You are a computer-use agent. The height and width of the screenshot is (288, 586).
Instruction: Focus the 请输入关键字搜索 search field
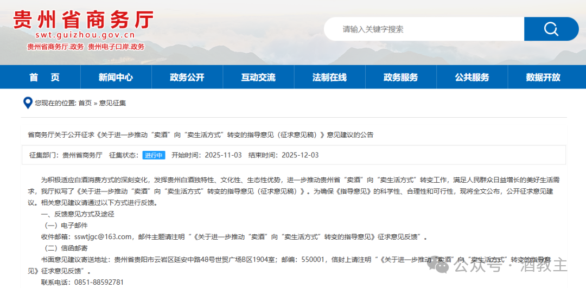424,29
